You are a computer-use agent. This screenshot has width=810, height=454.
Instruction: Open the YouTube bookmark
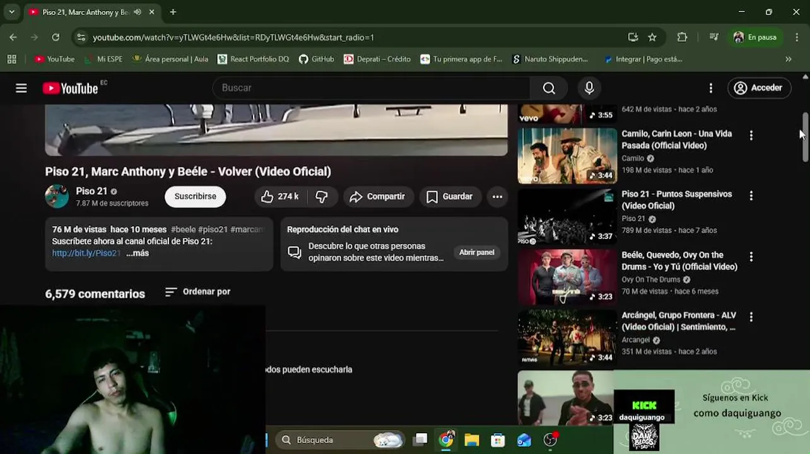(54, 59)
